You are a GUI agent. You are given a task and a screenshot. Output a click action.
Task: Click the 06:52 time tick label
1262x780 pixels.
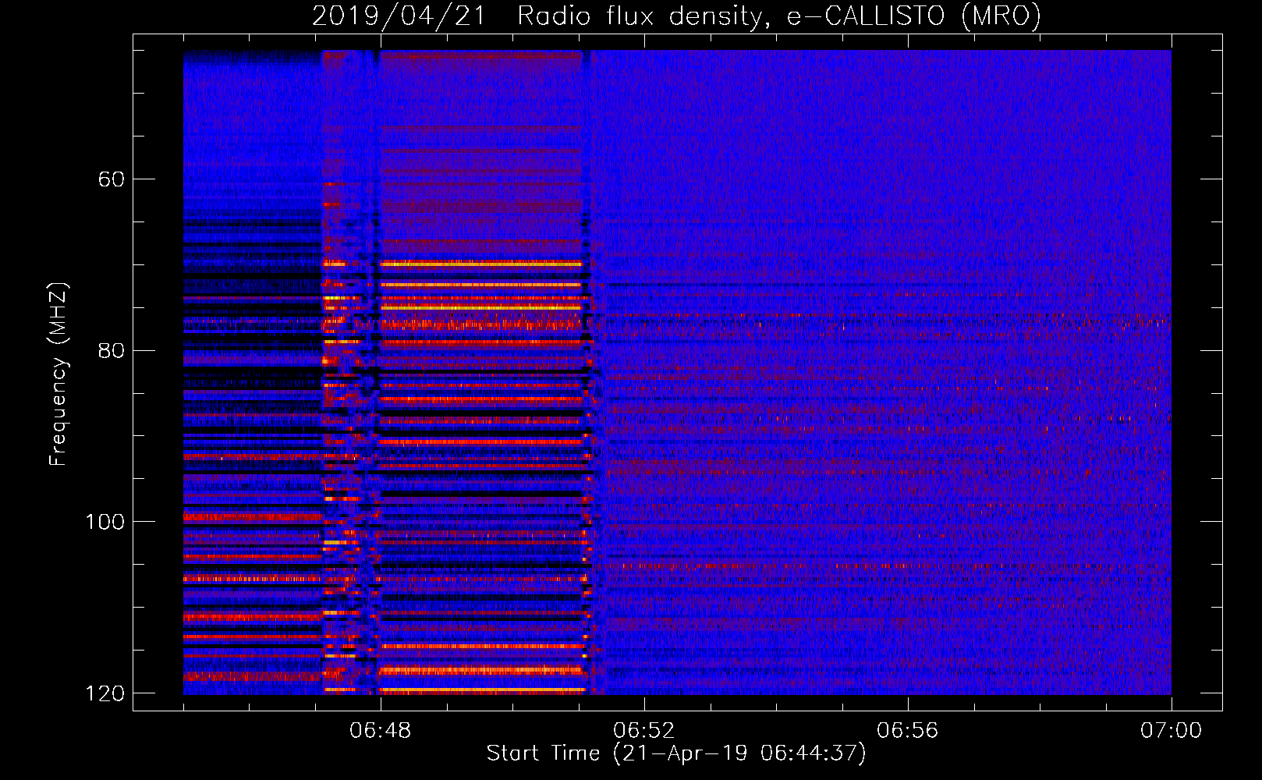pyautogui.click(x=644, y=731)
